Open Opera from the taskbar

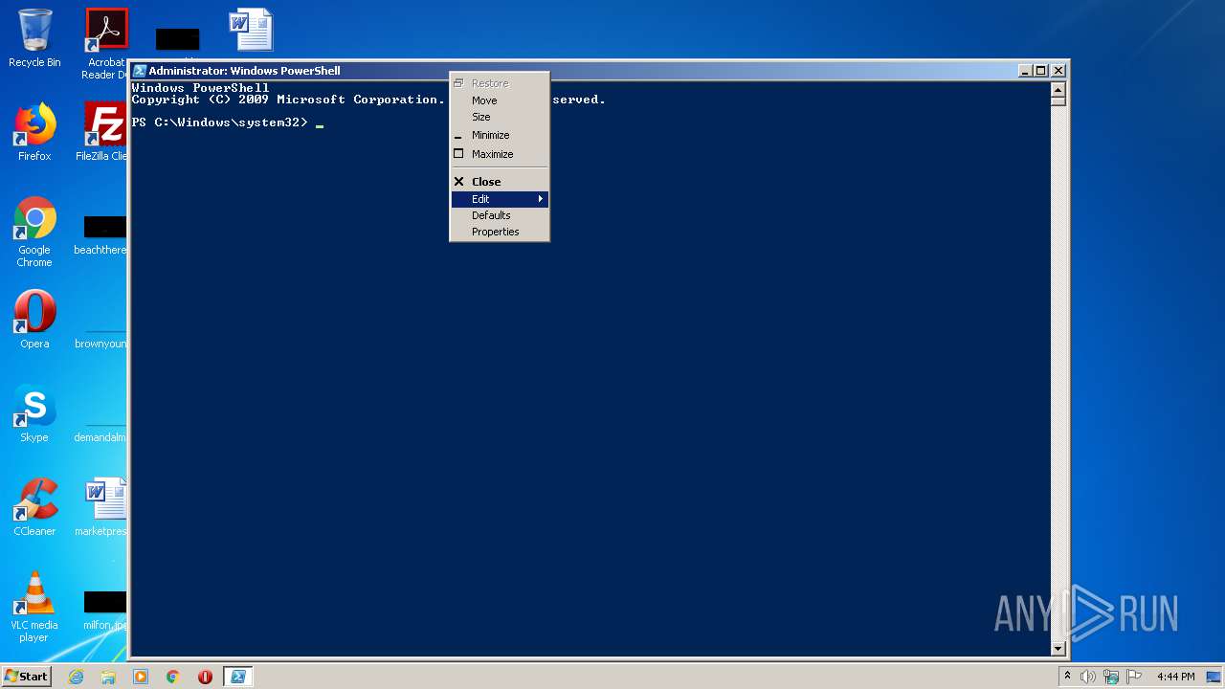pos(205,677)
